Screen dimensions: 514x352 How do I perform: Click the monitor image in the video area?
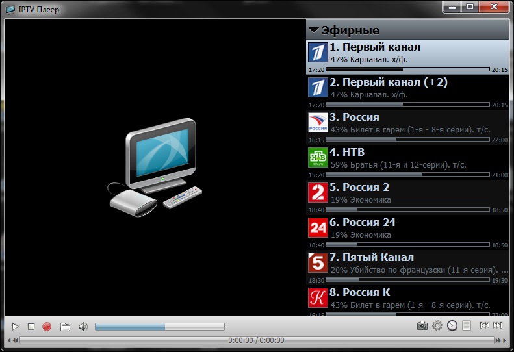tap(155, 168)
